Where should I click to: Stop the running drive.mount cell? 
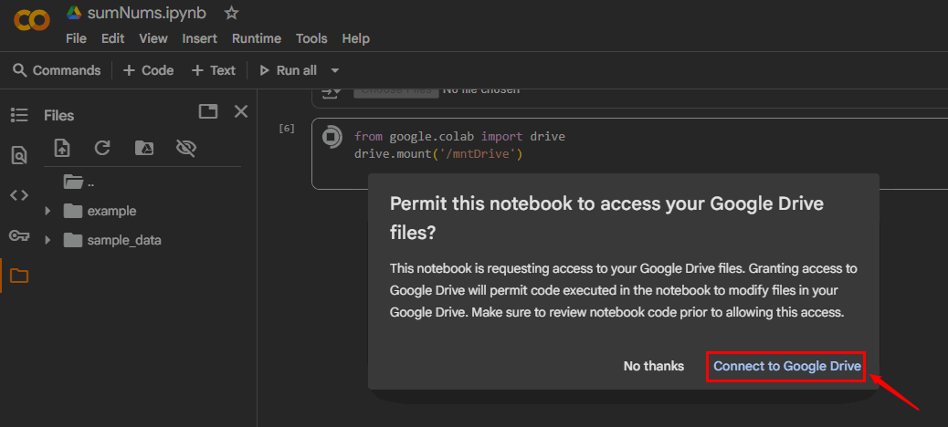pyautogui.click(x=332, y=137)
